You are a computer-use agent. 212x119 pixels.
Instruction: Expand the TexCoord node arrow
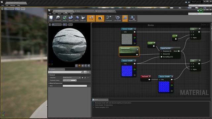150,76
